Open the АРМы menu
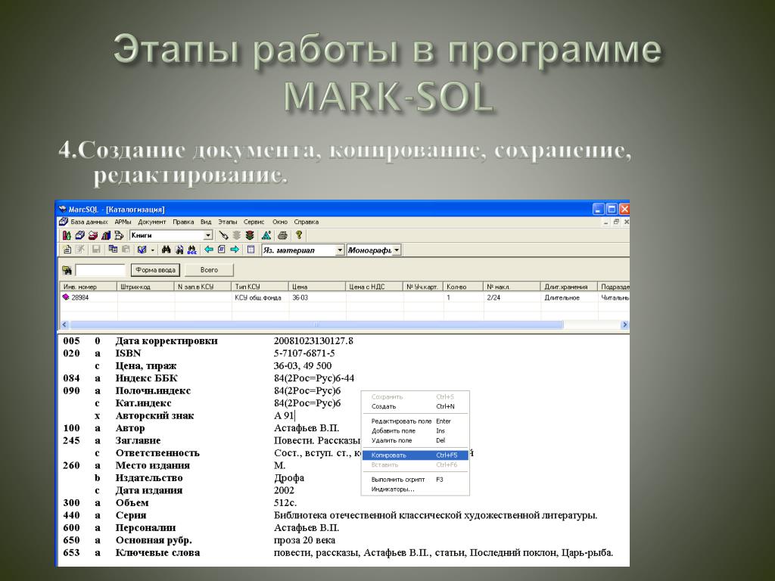Image resolution: width=775 pixels, height=581 pixels. [123, 222]
